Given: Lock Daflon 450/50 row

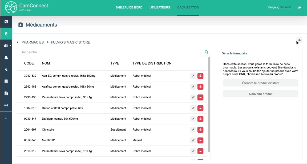Looking at the screenshot, I should click(200, 108).
